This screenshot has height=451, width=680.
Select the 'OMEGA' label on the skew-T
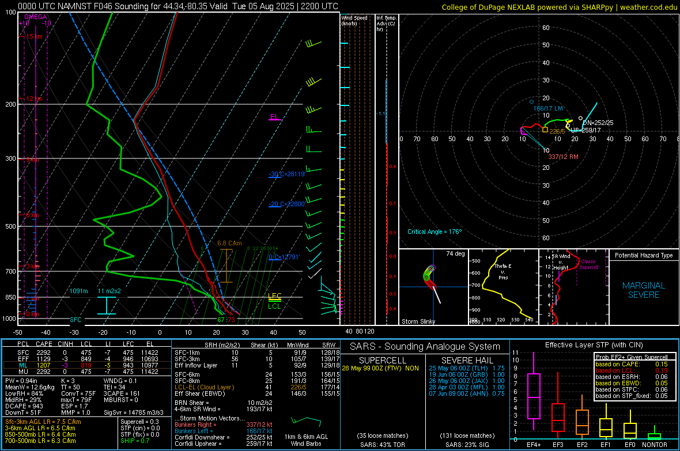coord(36,17)
